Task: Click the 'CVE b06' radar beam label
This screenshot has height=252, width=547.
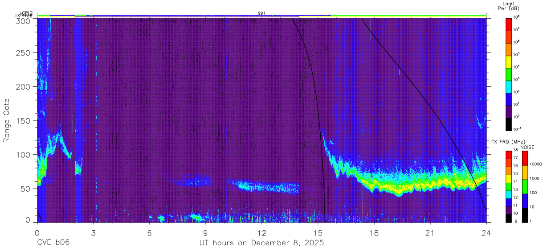Action: [53, 243]
